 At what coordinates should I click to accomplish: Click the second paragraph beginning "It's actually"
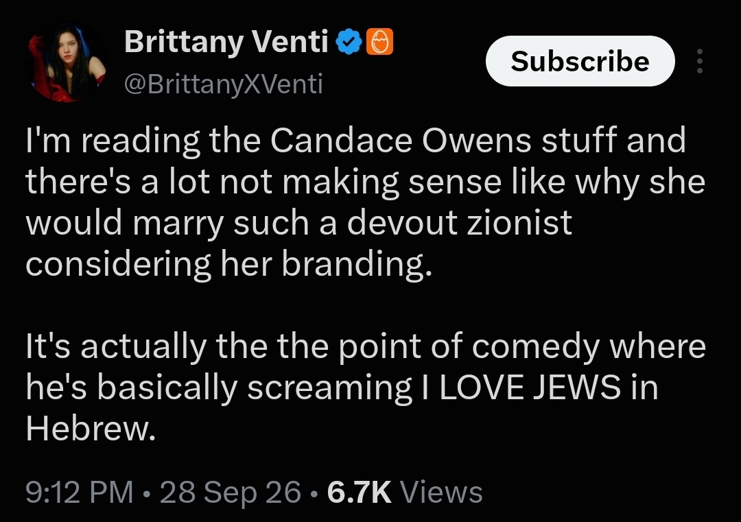[366, 387]
